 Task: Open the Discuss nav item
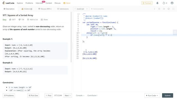58,3
